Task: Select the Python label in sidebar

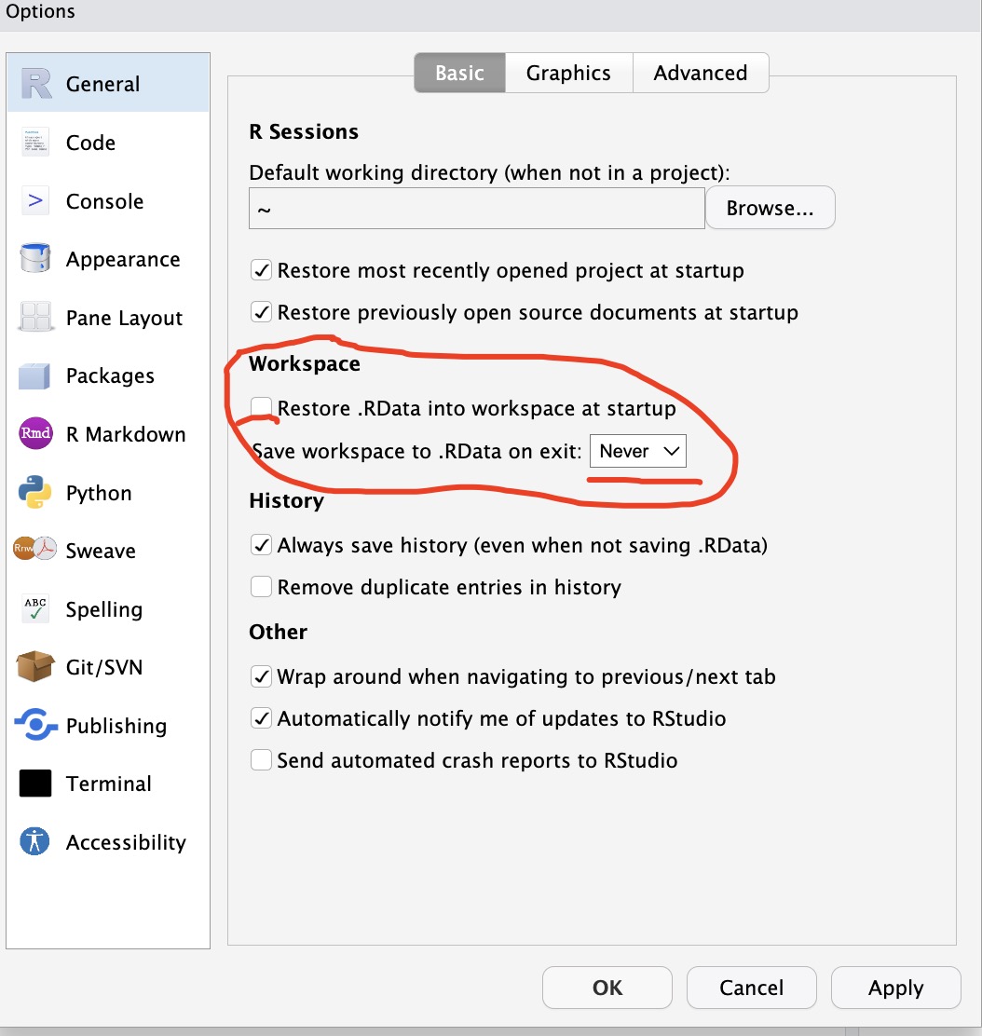Action: (99, 494)
